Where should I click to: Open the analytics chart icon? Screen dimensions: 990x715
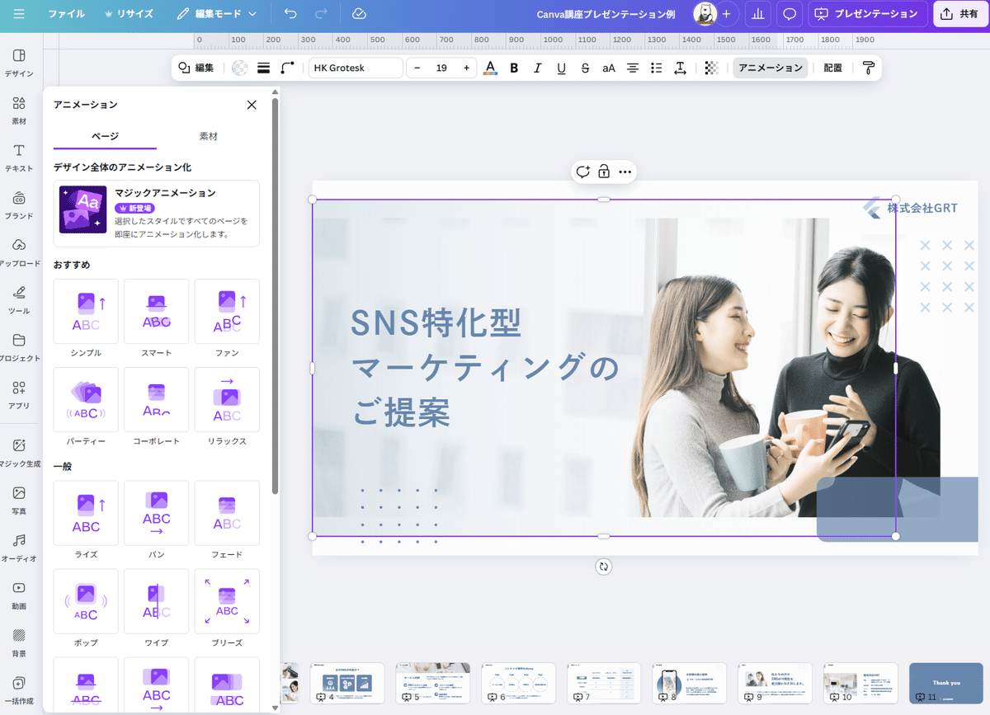pyautogui.click(x=757, y=14)
